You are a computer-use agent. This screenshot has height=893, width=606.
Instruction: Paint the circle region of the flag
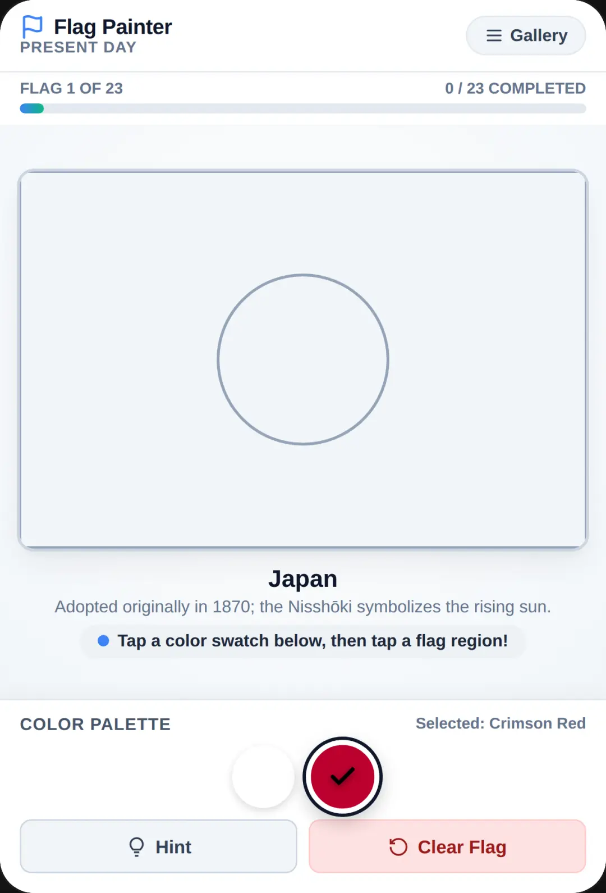[303, 359]
